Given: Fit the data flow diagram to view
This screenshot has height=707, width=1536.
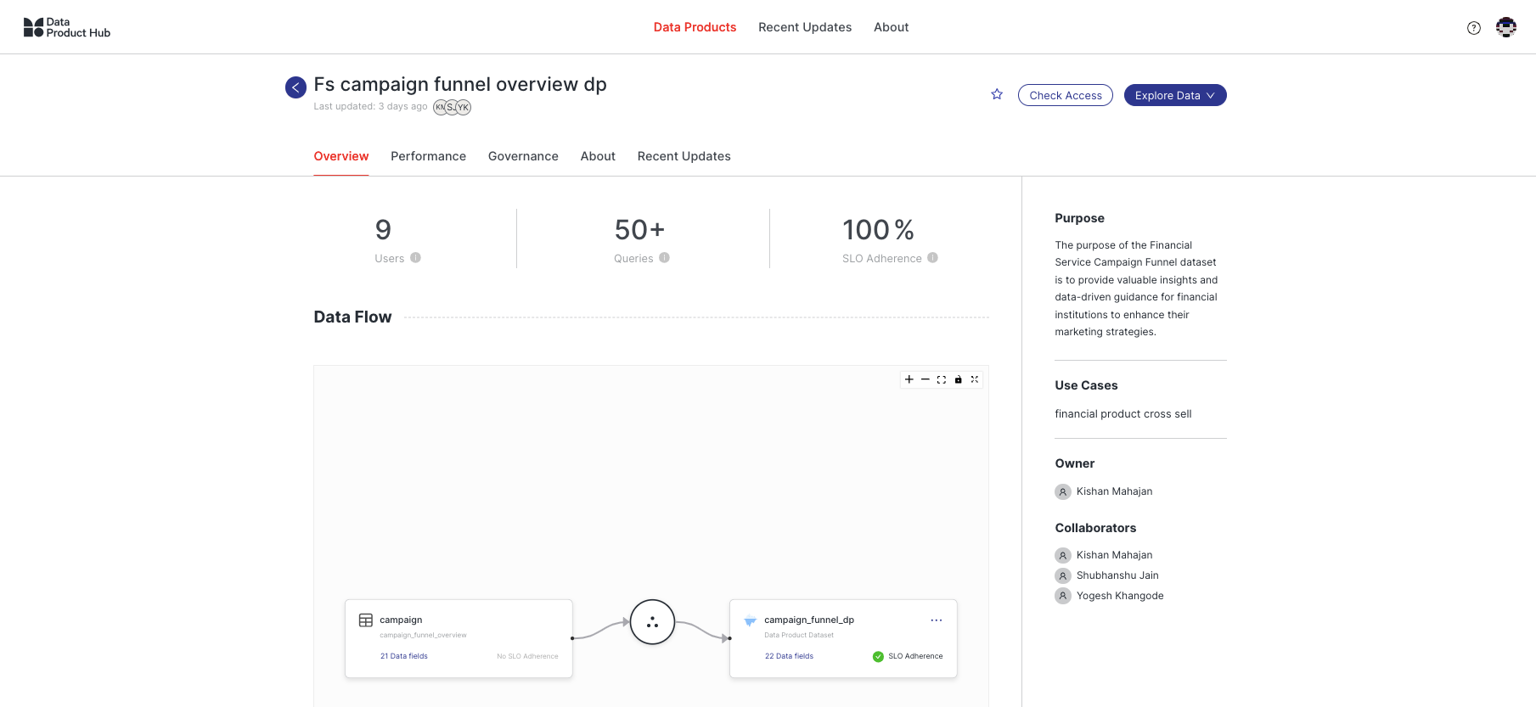Looking at the screenshot, I should coord(942,379).
